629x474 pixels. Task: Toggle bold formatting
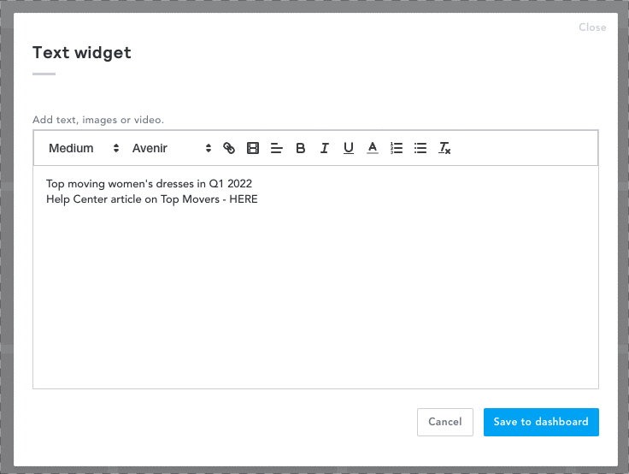click(x=301, y=148)
